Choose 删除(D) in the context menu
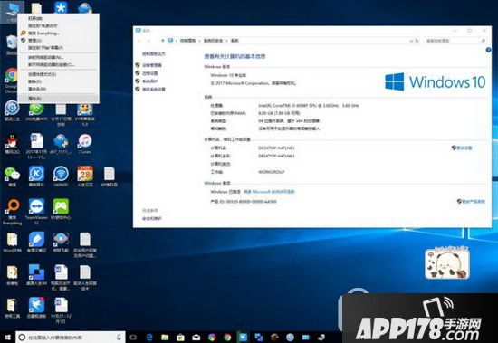The width and height of the screenshot is (498, 343). pos(59,81)
